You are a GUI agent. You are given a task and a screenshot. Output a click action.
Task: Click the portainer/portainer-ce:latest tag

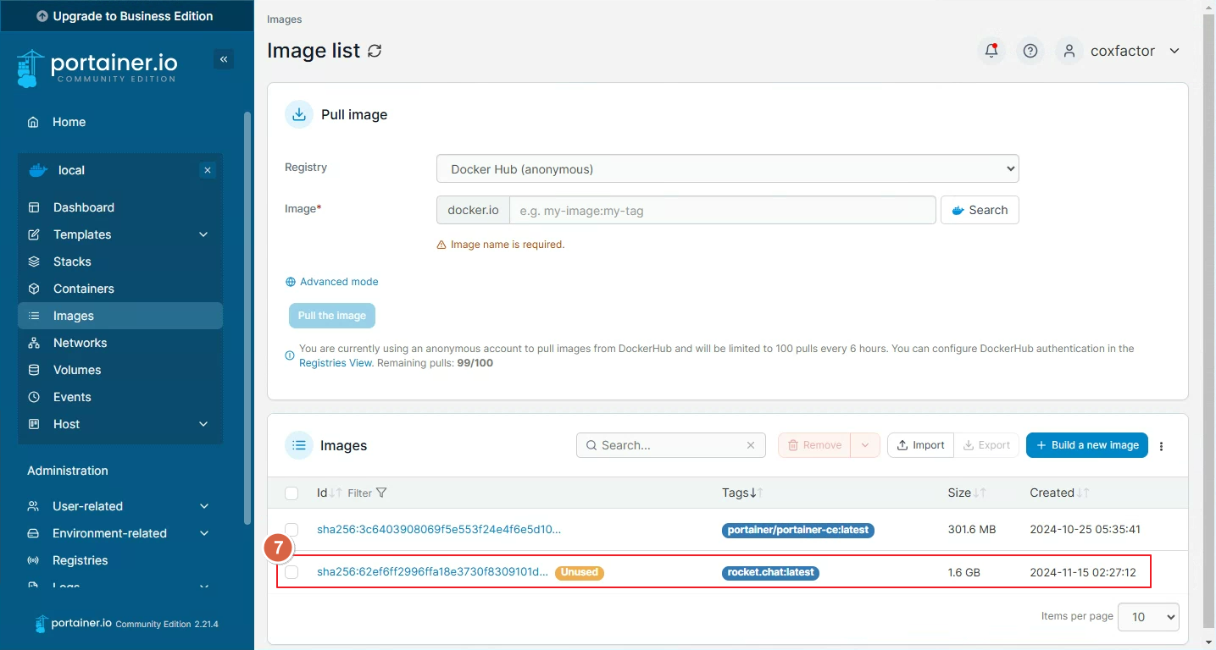point(797,530)
